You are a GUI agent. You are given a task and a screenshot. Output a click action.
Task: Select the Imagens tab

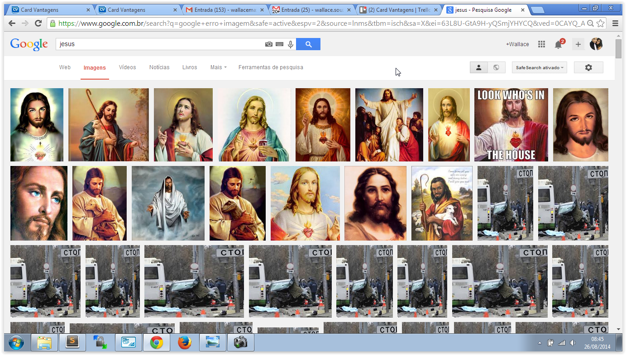95,68
